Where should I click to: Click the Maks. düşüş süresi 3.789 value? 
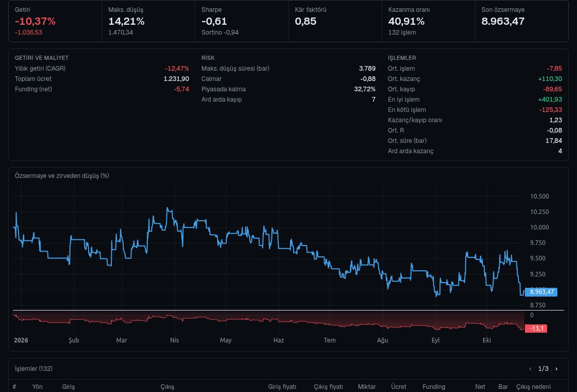coord(367,69)
